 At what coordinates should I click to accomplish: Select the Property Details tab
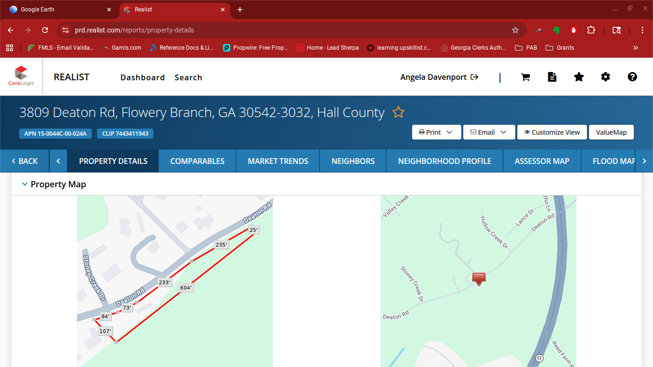coord(113,161)
